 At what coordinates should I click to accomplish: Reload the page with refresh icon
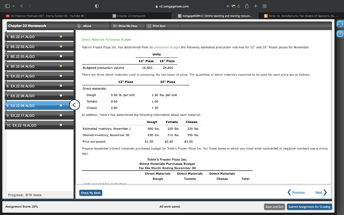(239, 6)
